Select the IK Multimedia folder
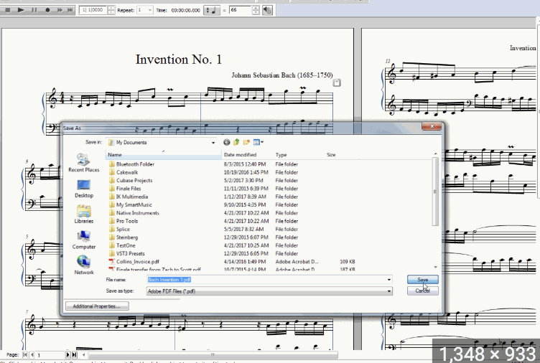540x363 pixels. [x=132, y=197]
